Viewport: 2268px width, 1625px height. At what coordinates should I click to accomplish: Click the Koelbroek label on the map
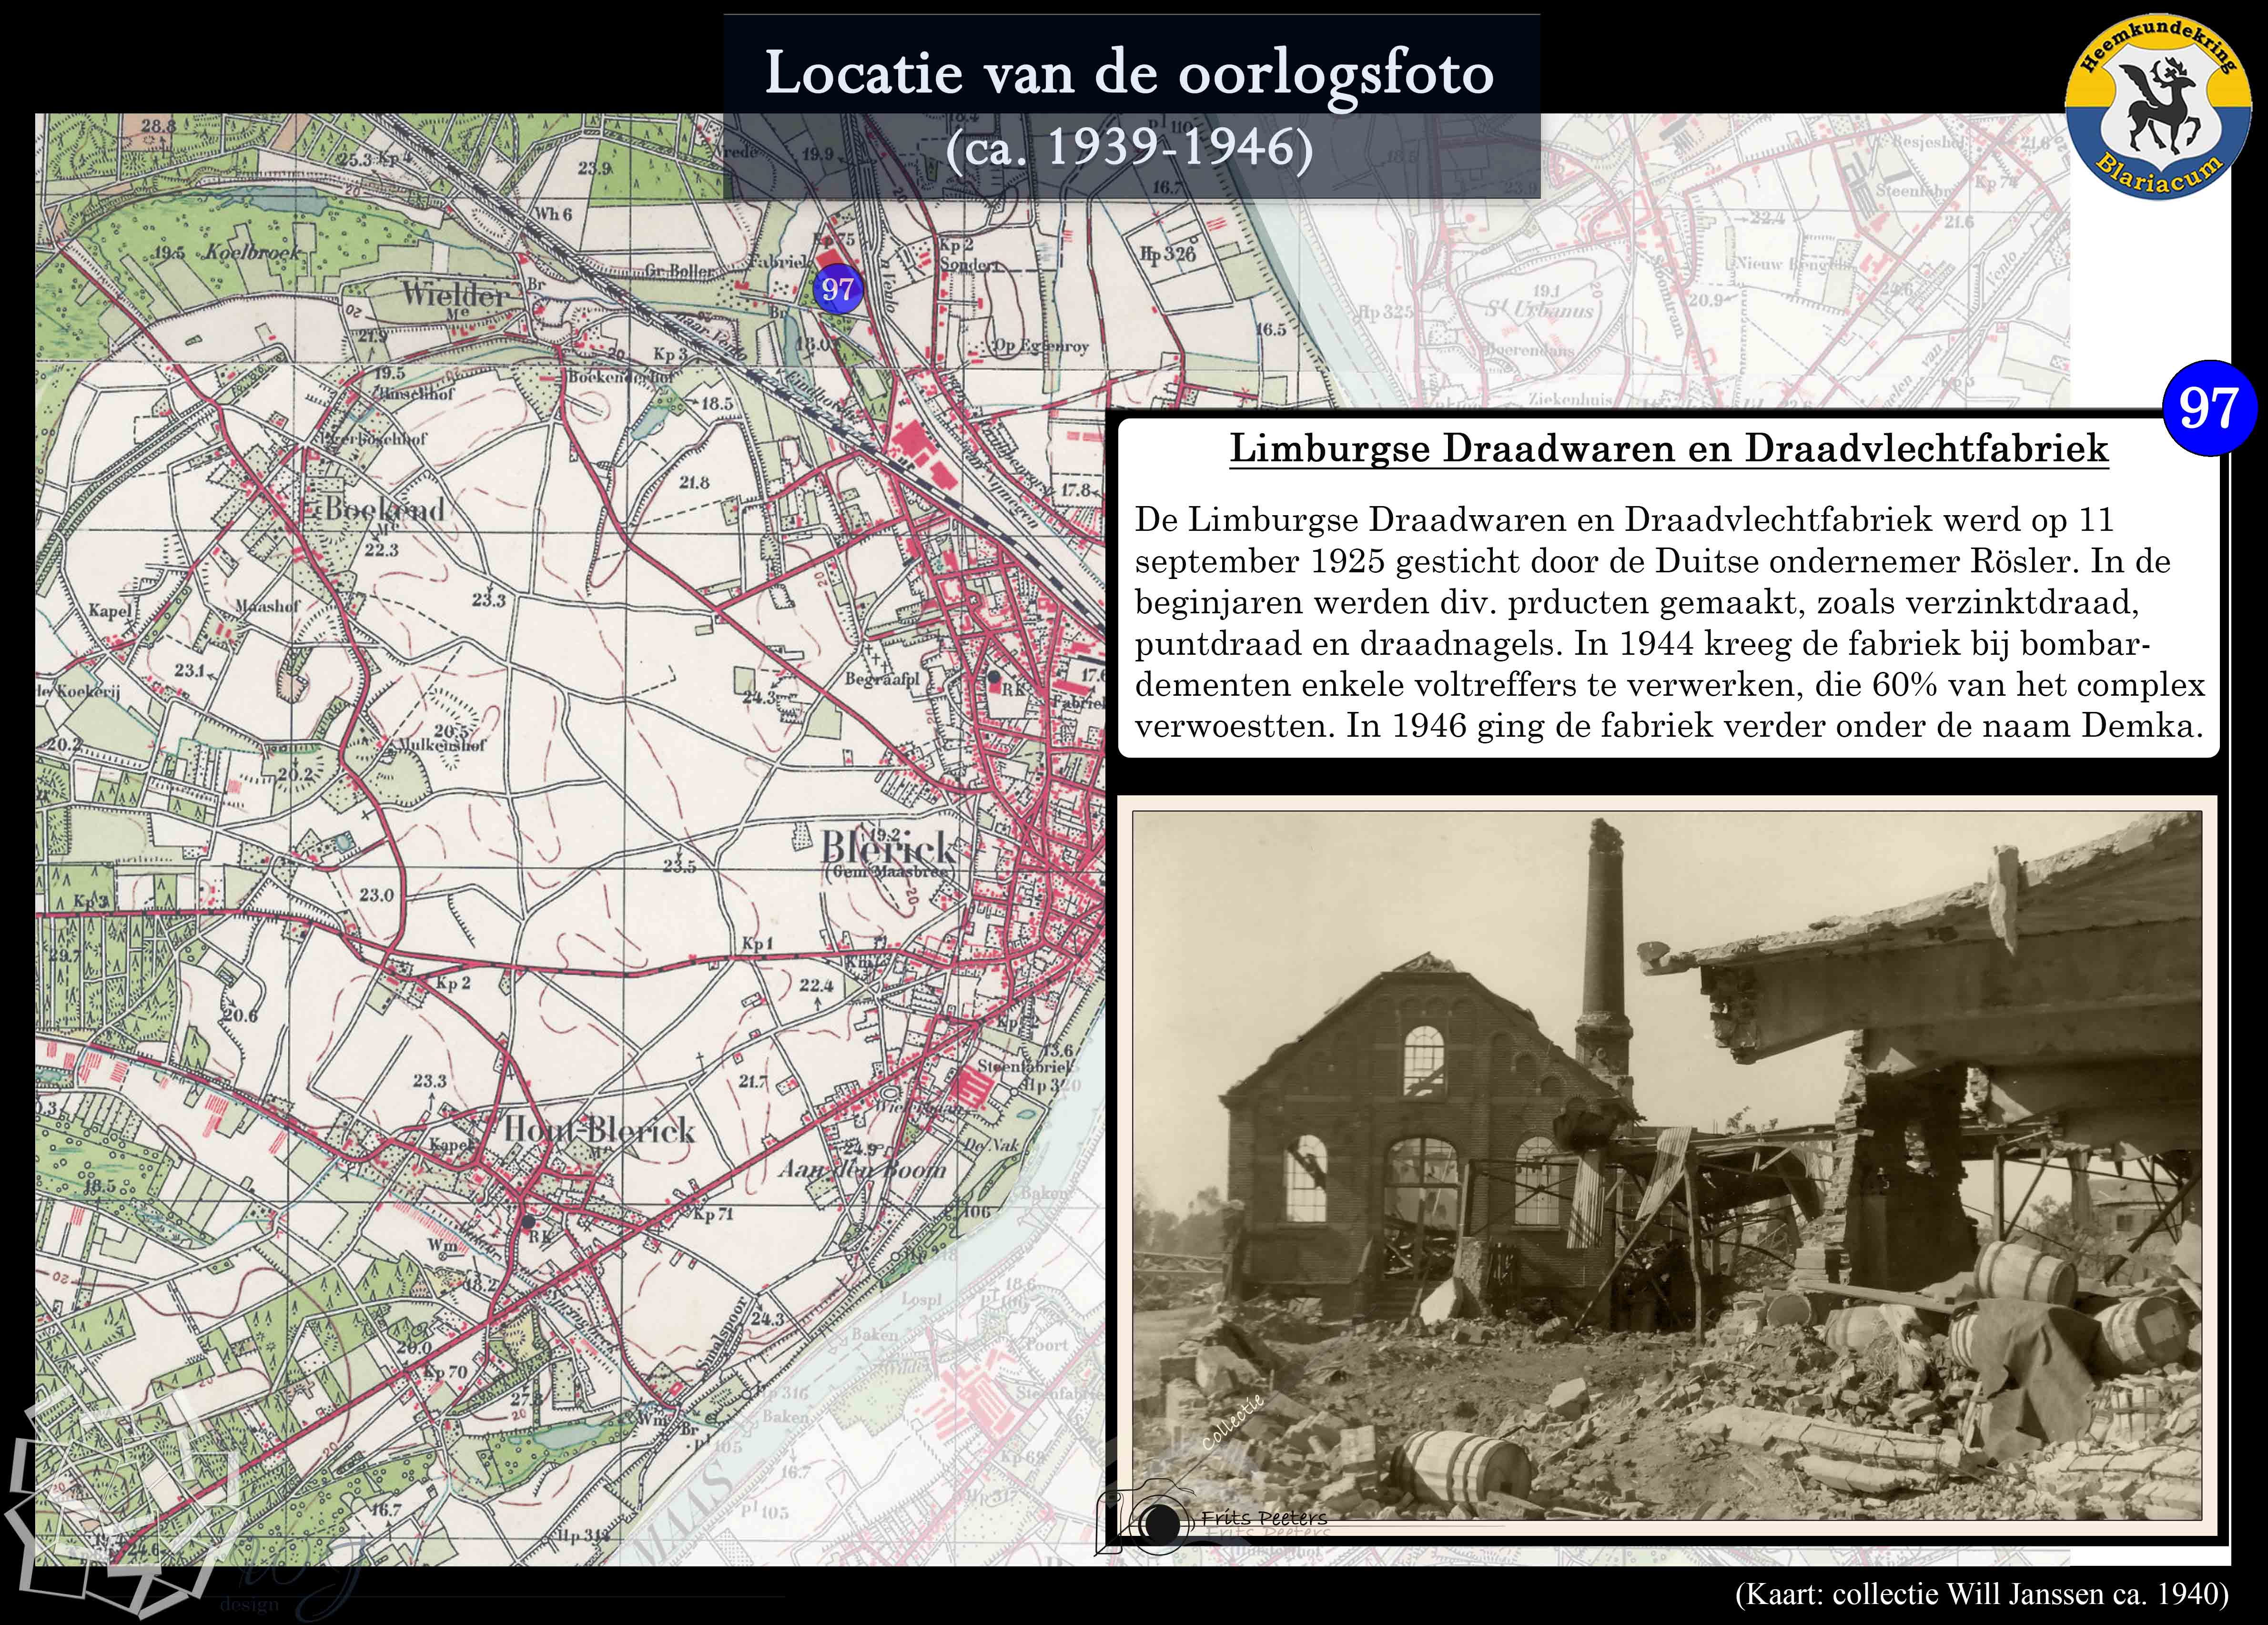[253, 253]
